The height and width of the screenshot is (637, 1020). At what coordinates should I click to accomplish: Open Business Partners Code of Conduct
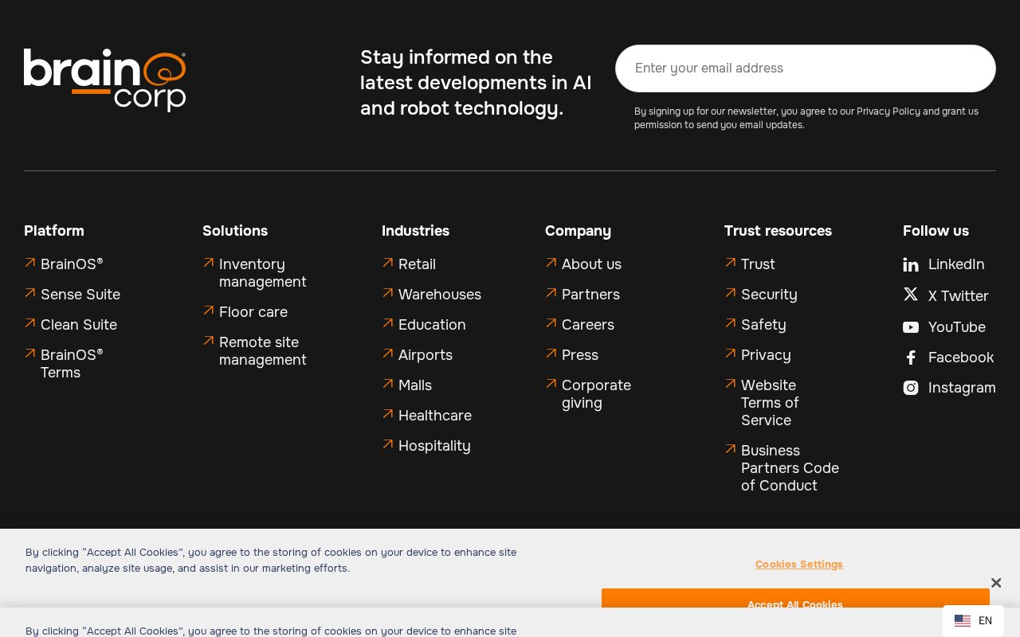coord(790,468)
